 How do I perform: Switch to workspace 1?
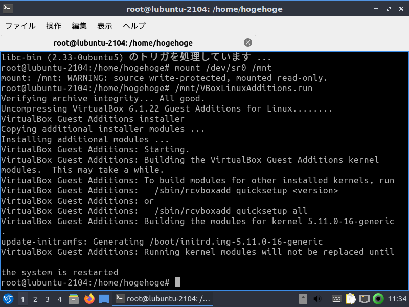tap(22, 299)
